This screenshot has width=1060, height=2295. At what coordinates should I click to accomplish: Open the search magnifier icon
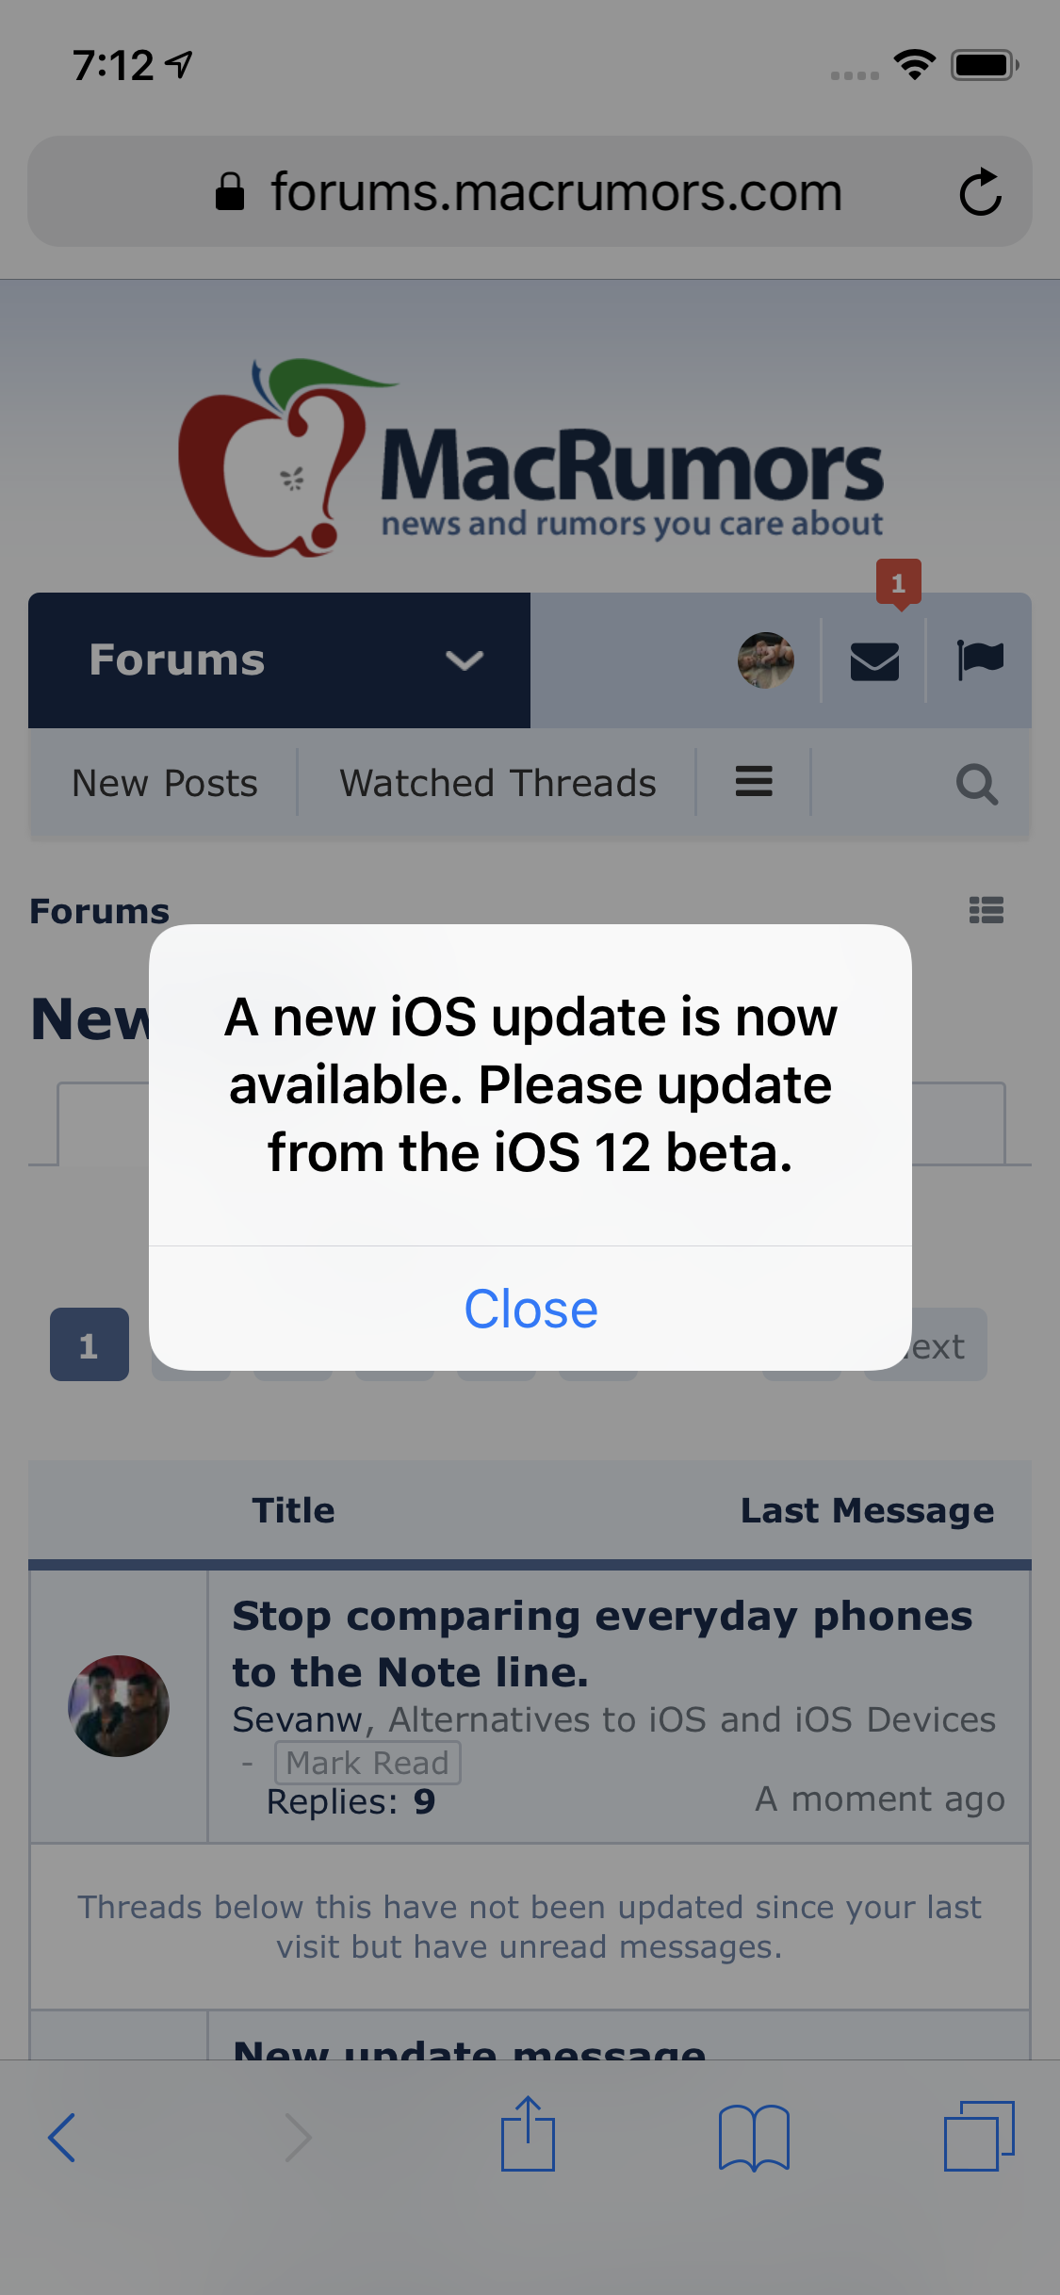tap(977, 784)
